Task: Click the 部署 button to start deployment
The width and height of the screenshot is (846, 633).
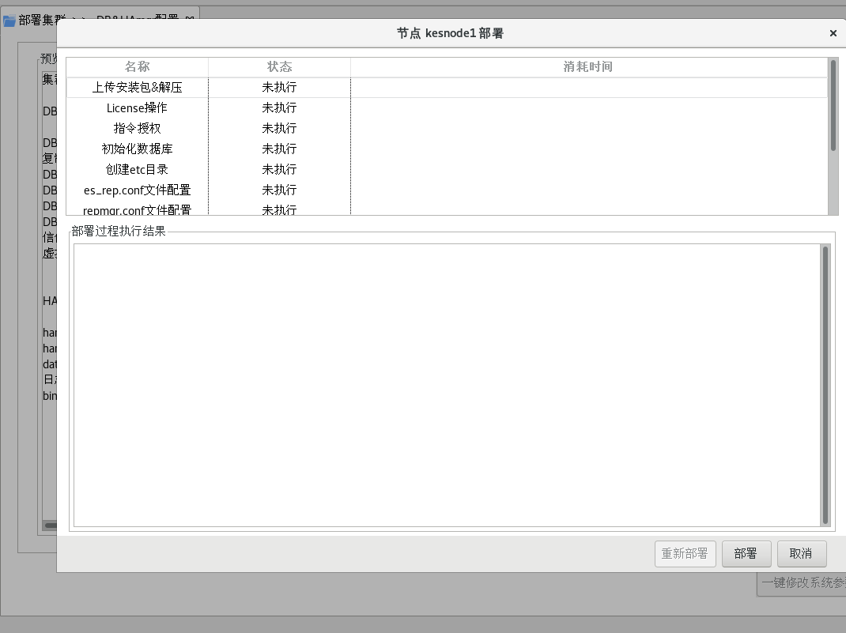Action: click(x=746, y=554)
